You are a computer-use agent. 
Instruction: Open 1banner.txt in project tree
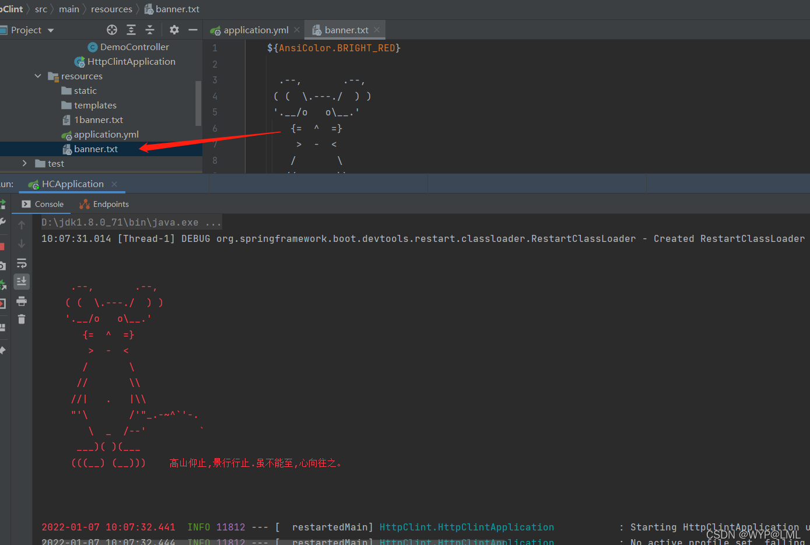tap(93, 119)
